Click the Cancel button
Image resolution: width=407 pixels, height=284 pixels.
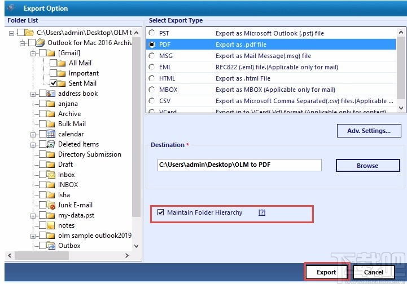[374, 272]
